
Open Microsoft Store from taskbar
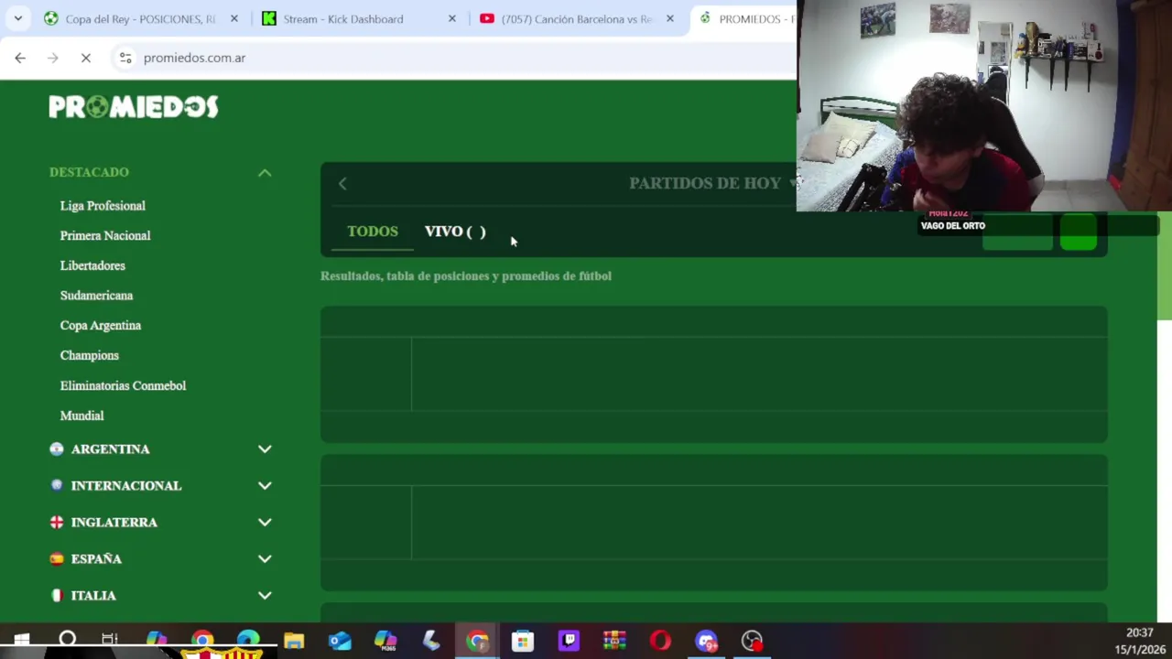coord(523,641)
